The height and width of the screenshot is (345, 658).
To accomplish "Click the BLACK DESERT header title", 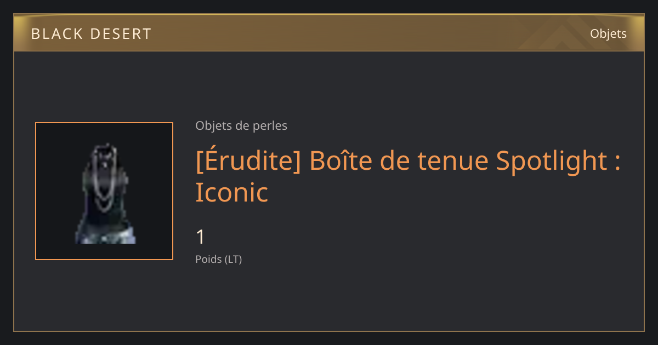I will pos(91,34).
